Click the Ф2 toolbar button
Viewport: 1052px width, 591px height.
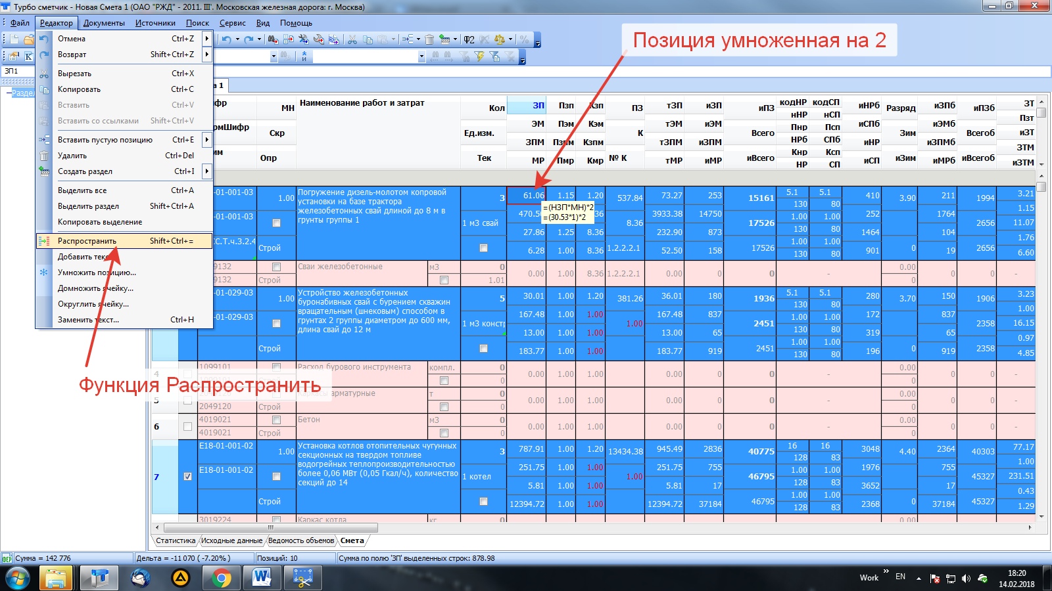(x=469, y=39)
